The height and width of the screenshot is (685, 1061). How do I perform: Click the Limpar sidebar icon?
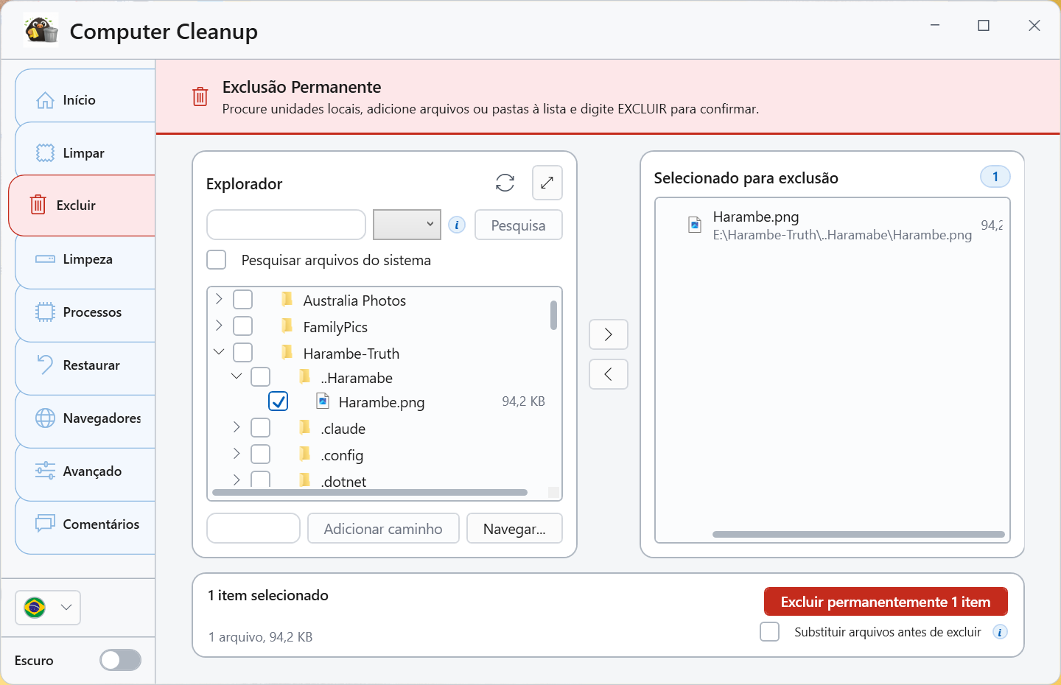pyautogui.click(x=45, y=153)
